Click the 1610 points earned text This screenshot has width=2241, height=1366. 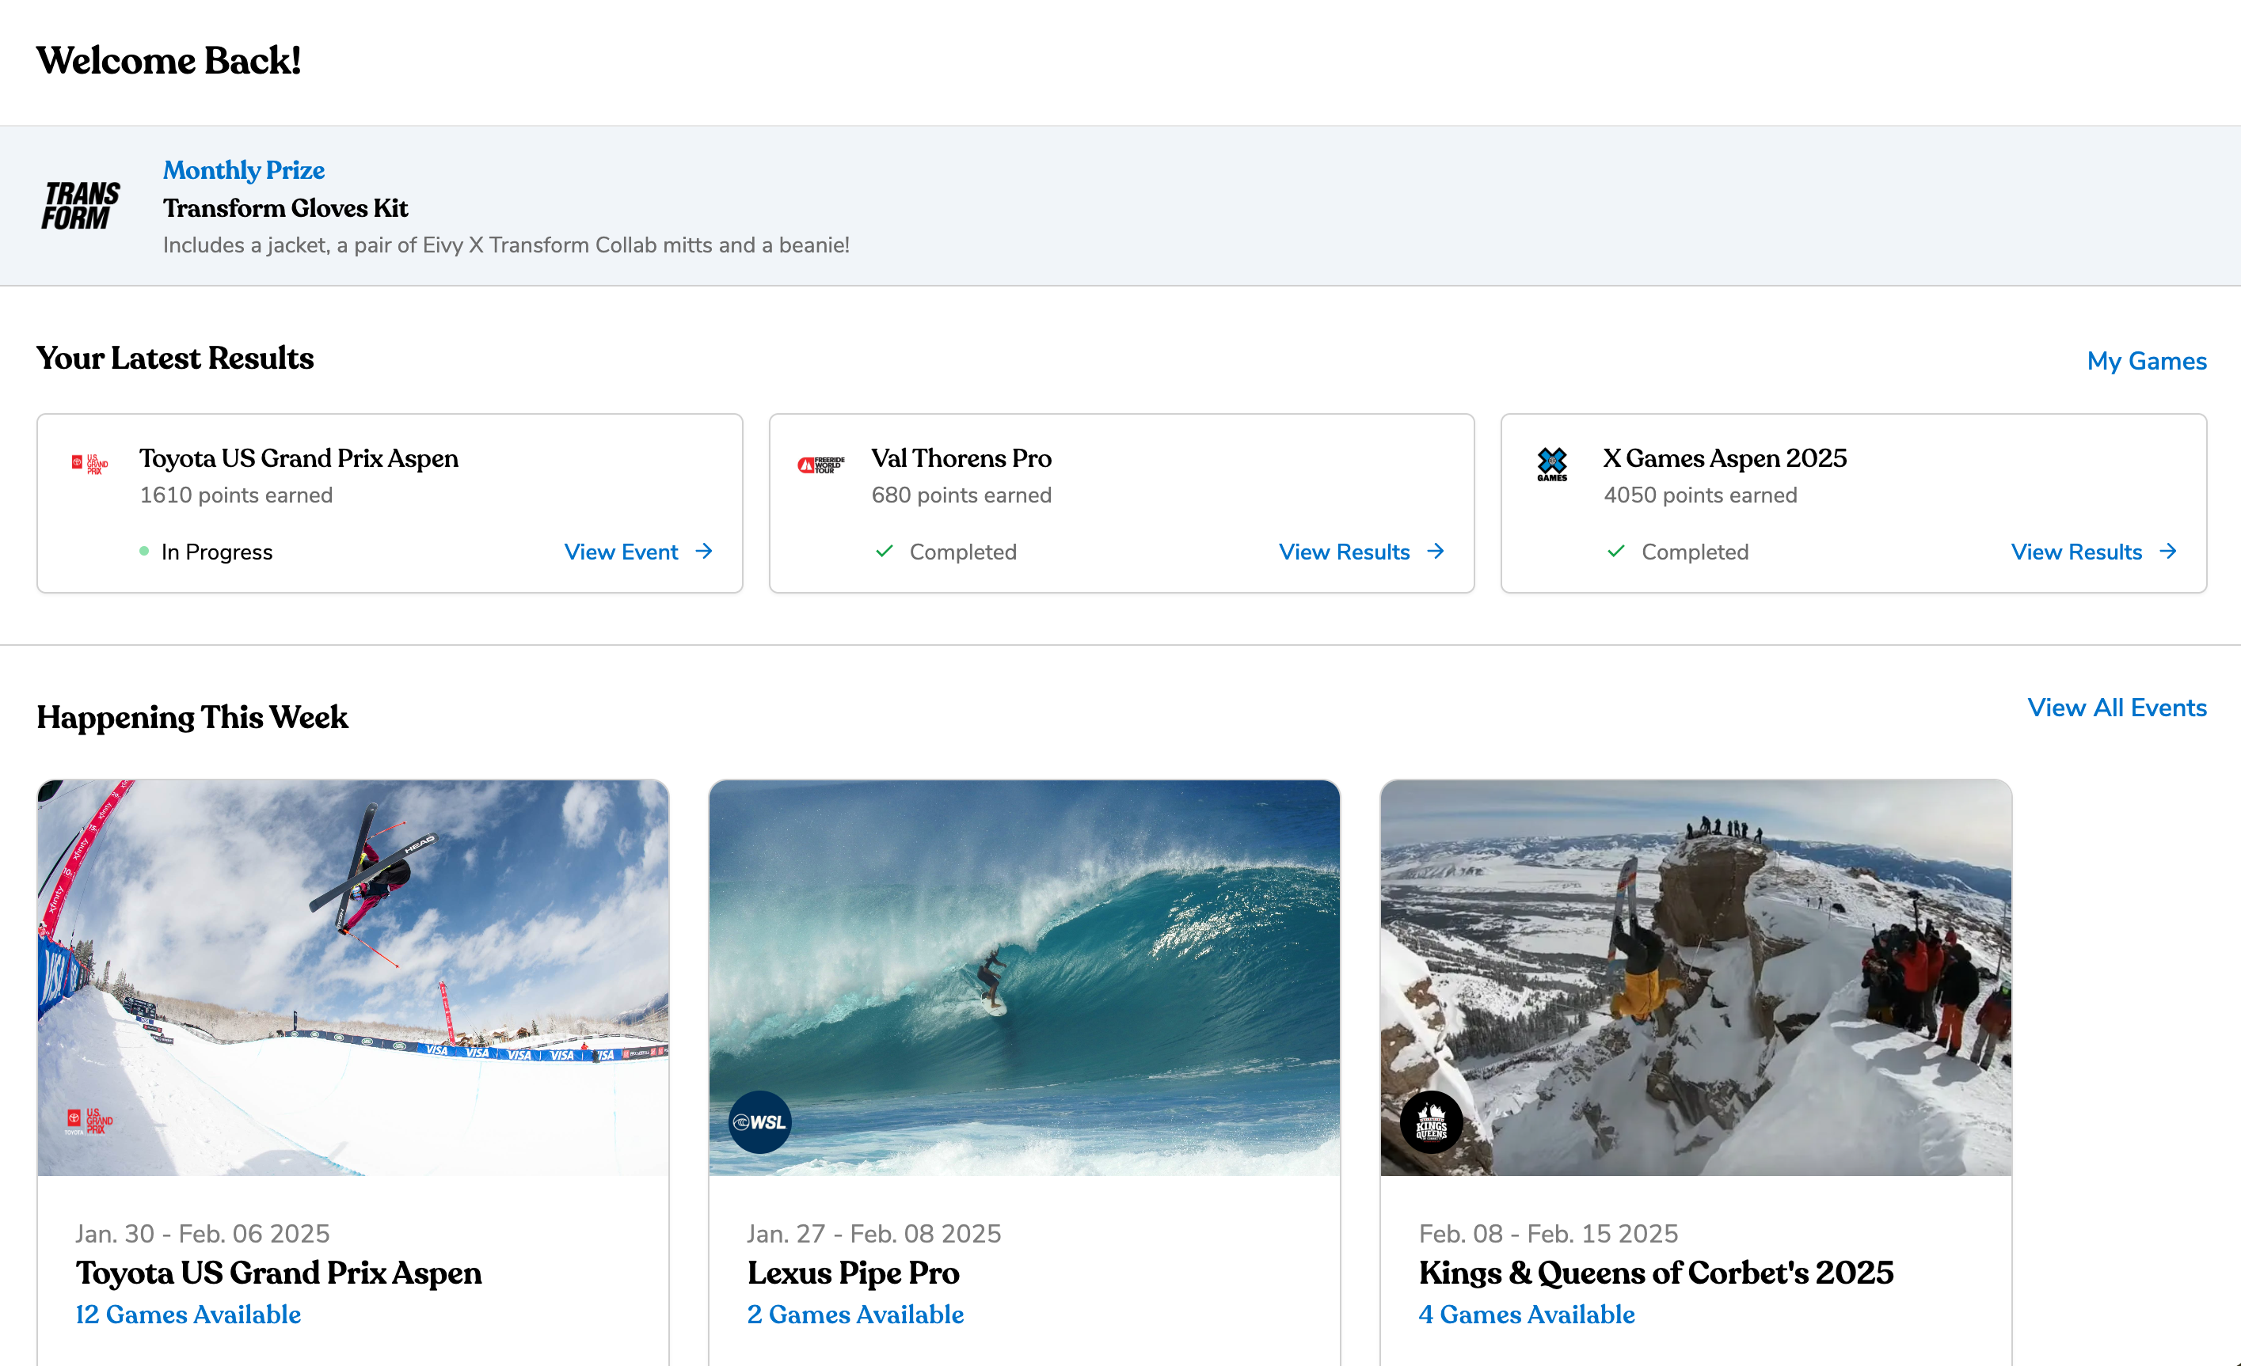[x=237, y=495]
